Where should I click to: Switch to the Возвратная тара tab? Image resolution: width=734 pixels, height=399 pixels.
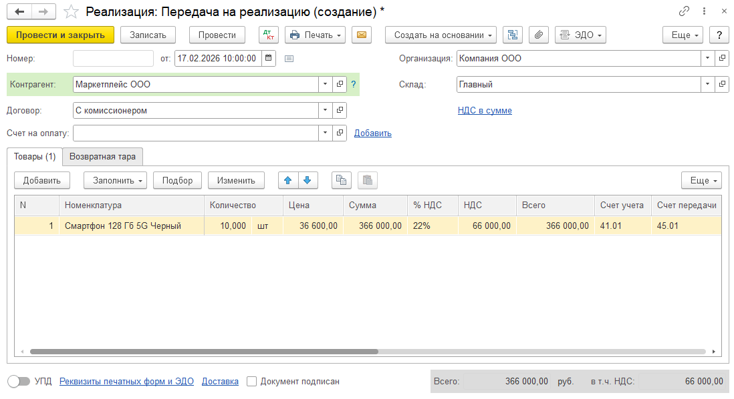(x=102, y=157)
